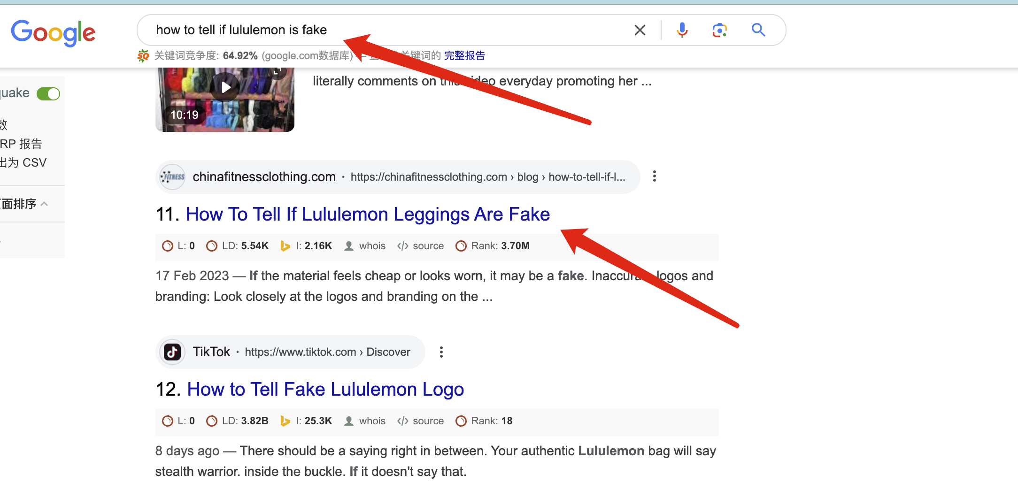Viewport: 1018px width, 490px height.
Task: Open How To Tell If Lululemon Leggings Are Fake
Action: pos(368,214)
